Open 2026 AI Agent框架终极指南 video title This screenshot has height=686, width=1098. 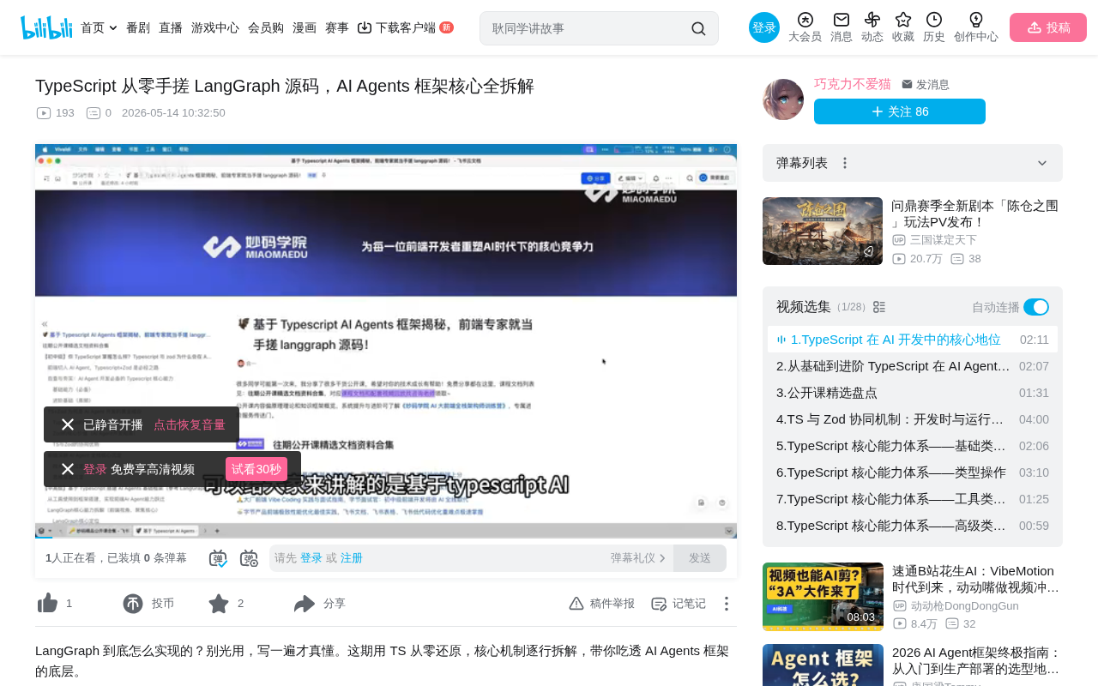pyautogui.click(x=976, y=660)
